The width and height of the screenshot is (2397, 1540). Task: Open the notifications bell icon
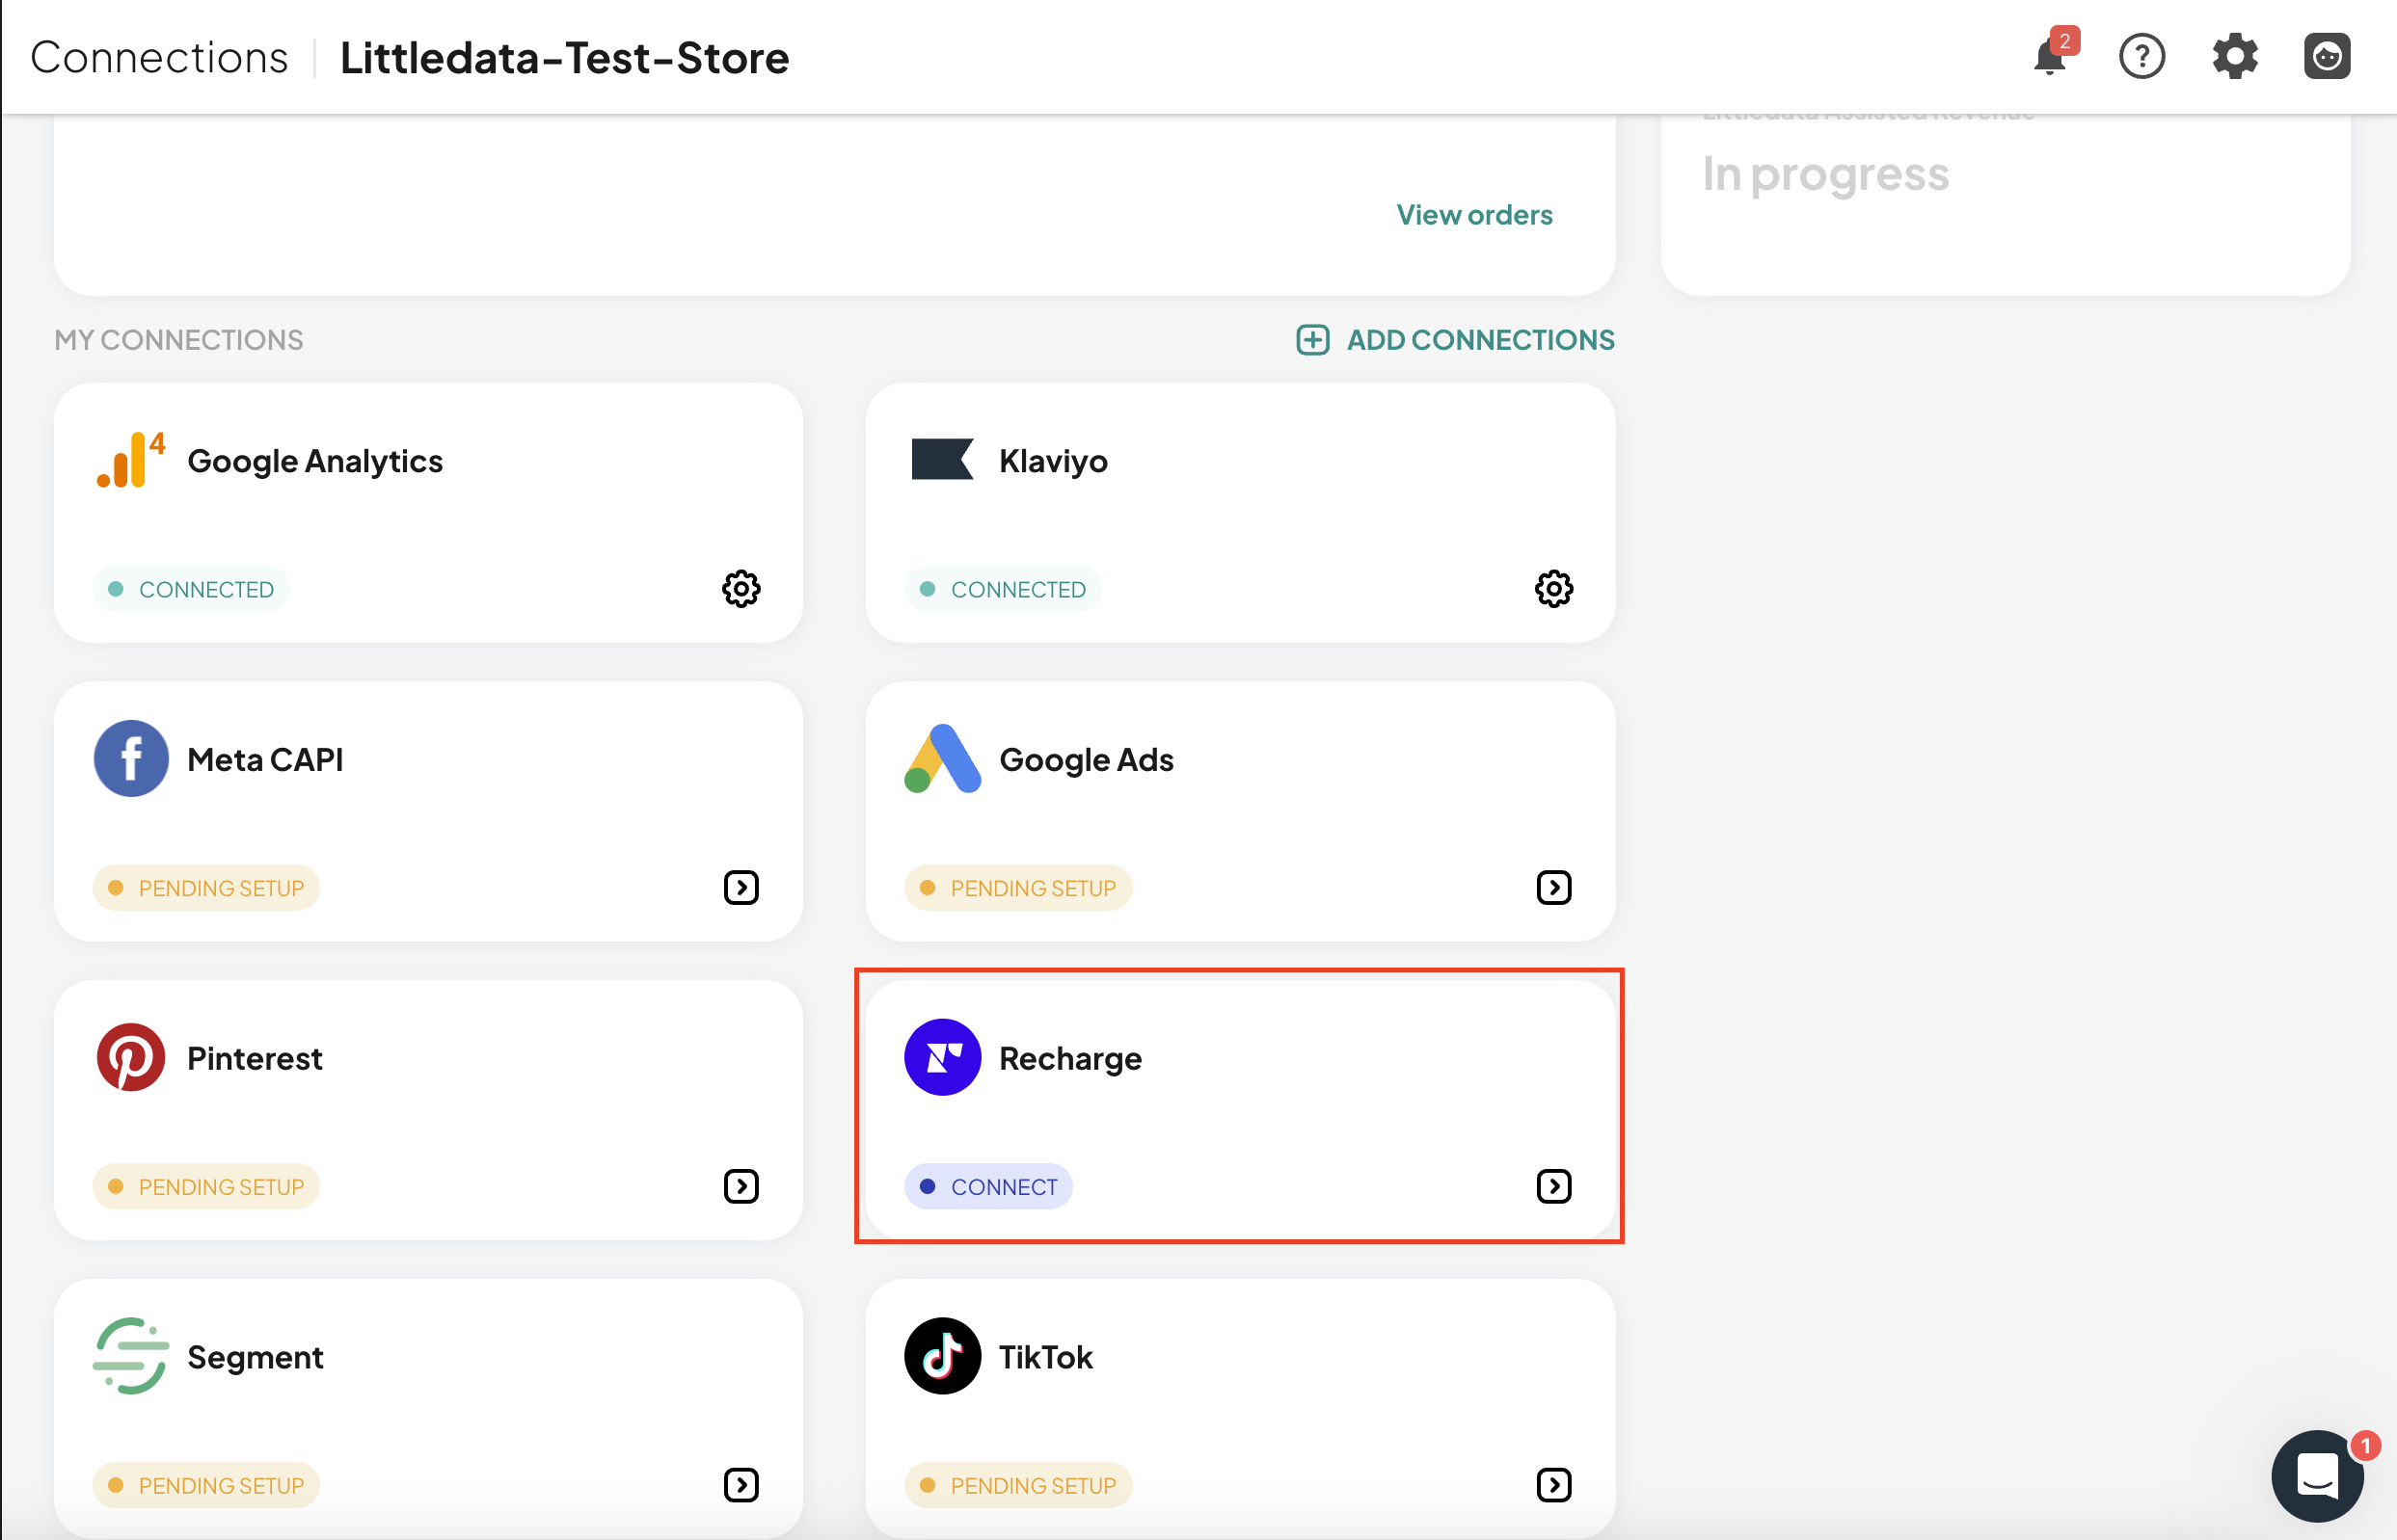(2051, 56)
